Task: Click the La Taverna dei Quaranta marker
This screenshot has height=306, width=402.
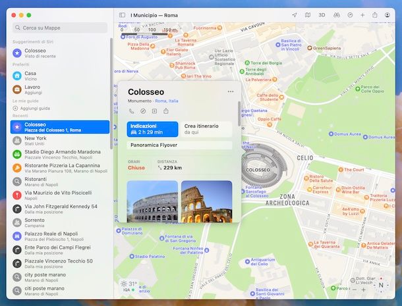Action: pyautogui.click(x=310, y=244)
